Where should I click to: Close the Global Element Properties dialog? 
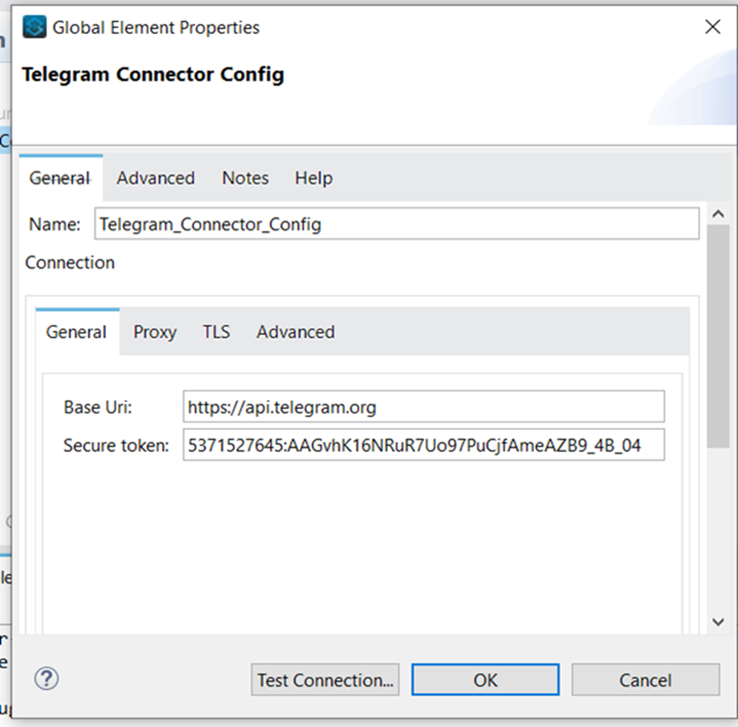[x=712, y=27]
